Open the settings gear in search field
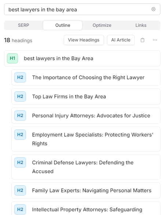The width and height of the screenshot is (163, 215). click(x=153, y=9)
